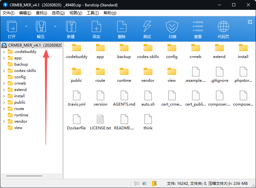Select runtime folder in the tree

point(18,115)
